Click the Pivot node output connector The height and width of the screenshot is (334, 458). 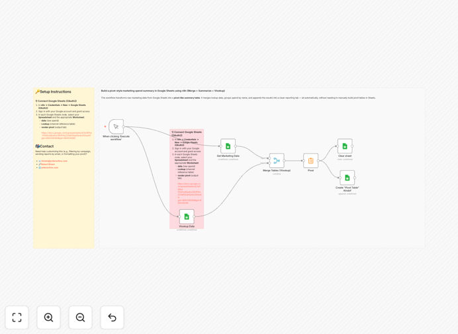coord(318,161)
